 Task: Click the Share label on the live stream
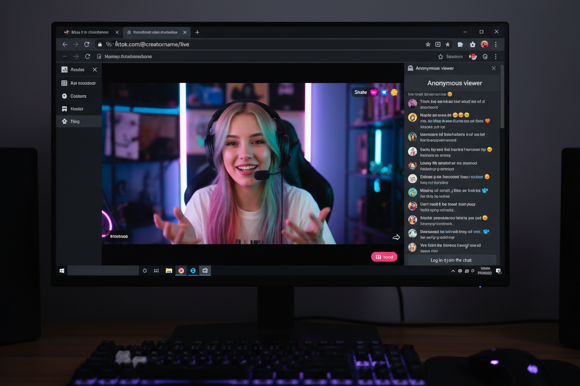(361, 92)
